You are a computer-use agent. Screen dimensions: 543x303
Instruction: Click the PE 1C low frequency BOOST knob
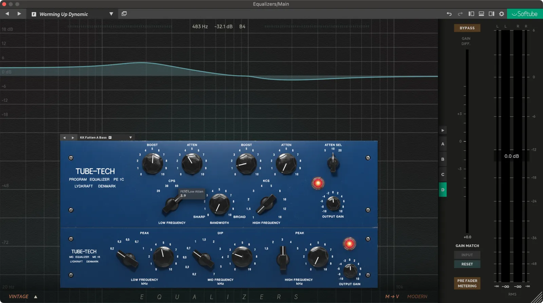point(152,163)
